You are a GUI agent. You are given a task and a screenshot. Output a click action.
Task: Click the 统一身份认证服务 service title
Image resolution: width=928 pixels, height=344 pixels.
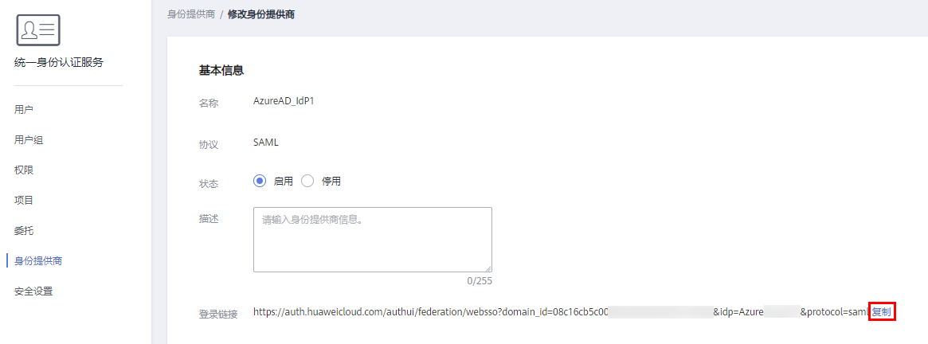[59, 62]
